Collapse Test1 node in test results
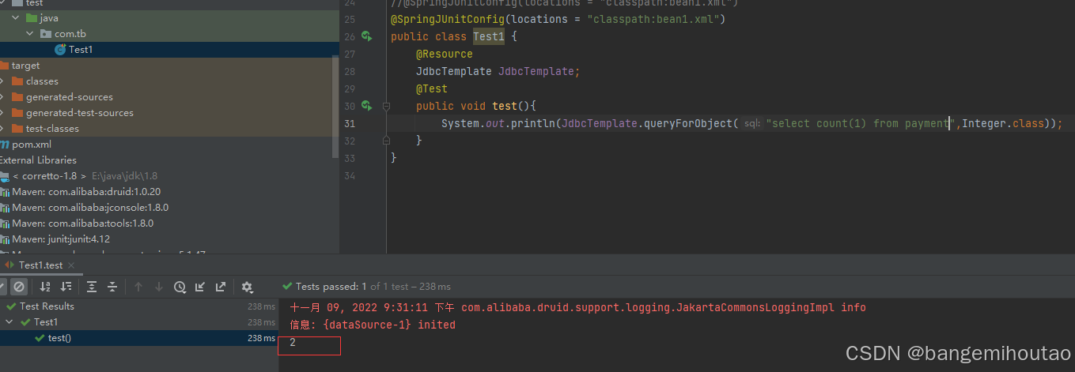 [x=10, y=322]
